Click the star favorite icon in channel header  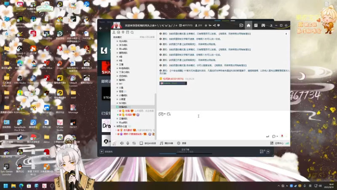(x=206, y=25)
